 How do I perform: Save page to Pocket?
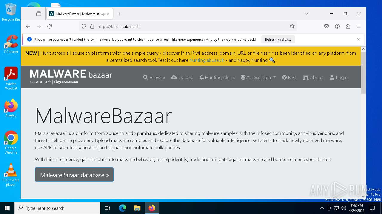pyautogui.click(x=326, y=26)
